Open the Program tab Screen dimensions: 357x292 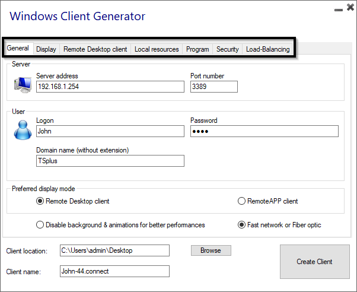pyautogui.click(x=197, y=49)
